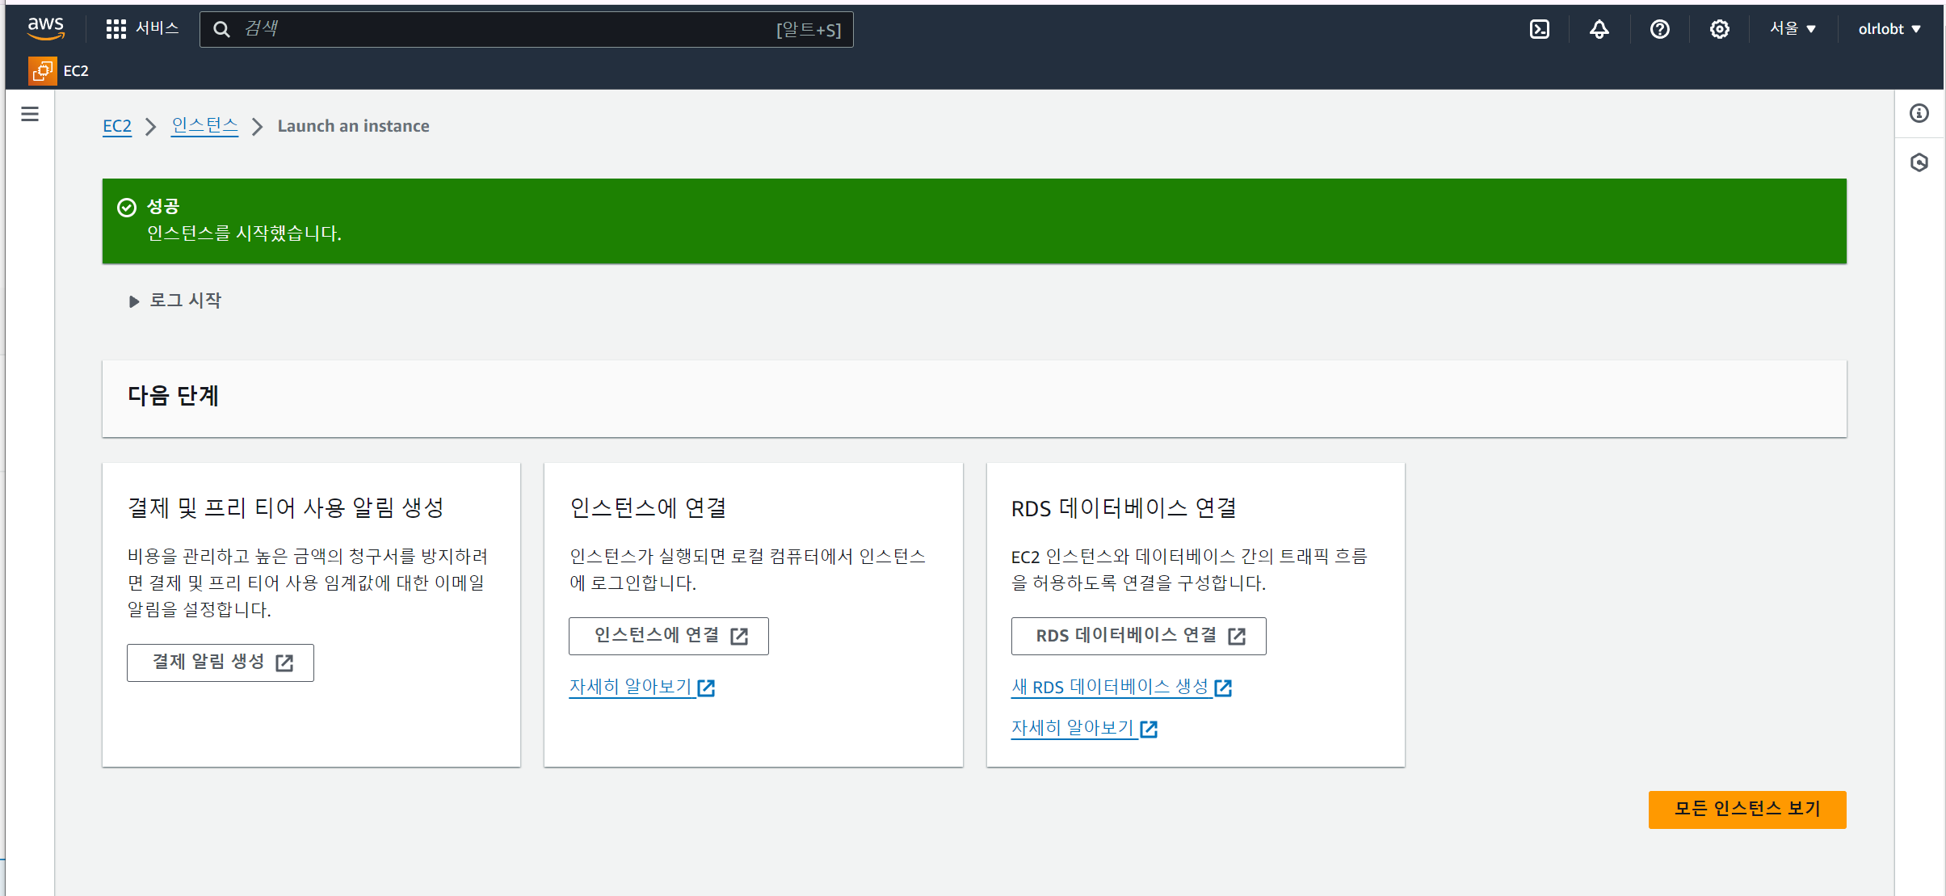Open the info panel icon on right
The image size is (1946, 896).
(x=1919, y=113)
